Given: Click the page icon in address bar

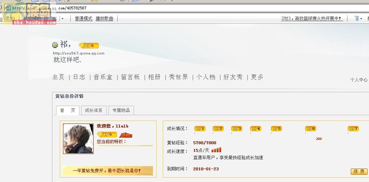Looking at the screenshot, I should [8, 8].
